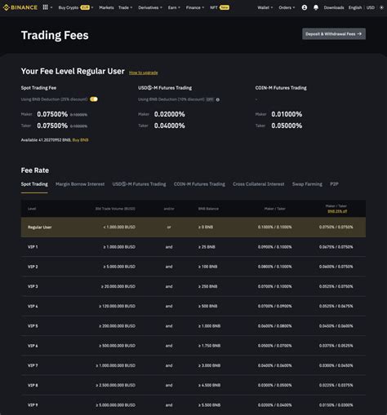Image resolution: width=387 pixels, height=415 pixels.
Task: Select the Regular User table row
Action: click(x=193, y=227)
